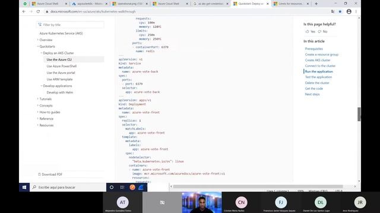Switch to the second Azure Cloud Shell tab
380x213 pixels.
[x=168, y=4]
